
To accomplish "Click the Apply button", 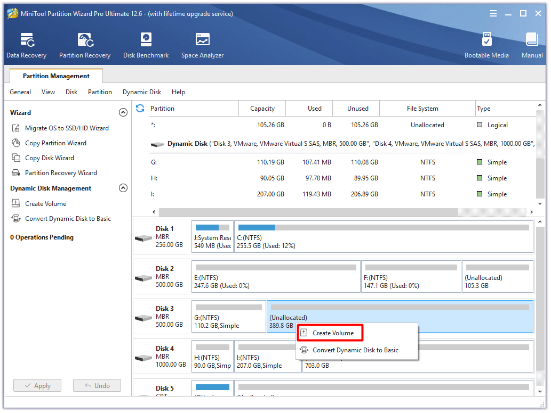I will (37, 385).
